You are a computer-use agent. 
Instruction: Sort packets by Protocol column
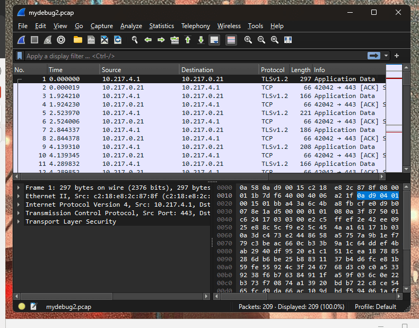274,70
